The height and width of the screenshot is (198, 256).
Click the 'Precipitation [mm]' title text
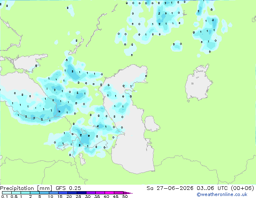[x=26, y=188]
